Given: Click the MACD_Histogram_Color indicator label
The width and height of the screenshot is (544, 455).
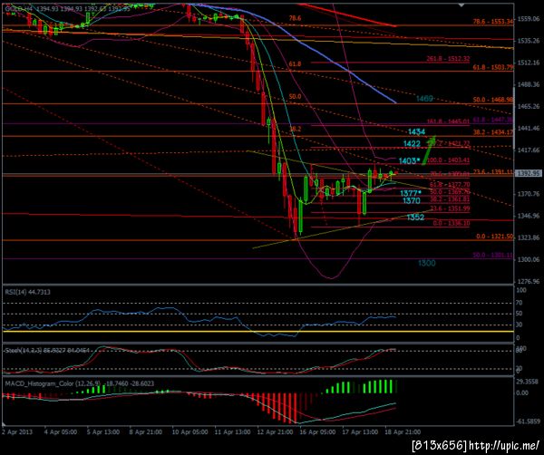Looking at the screenshot, I should [x=79, y=383].
